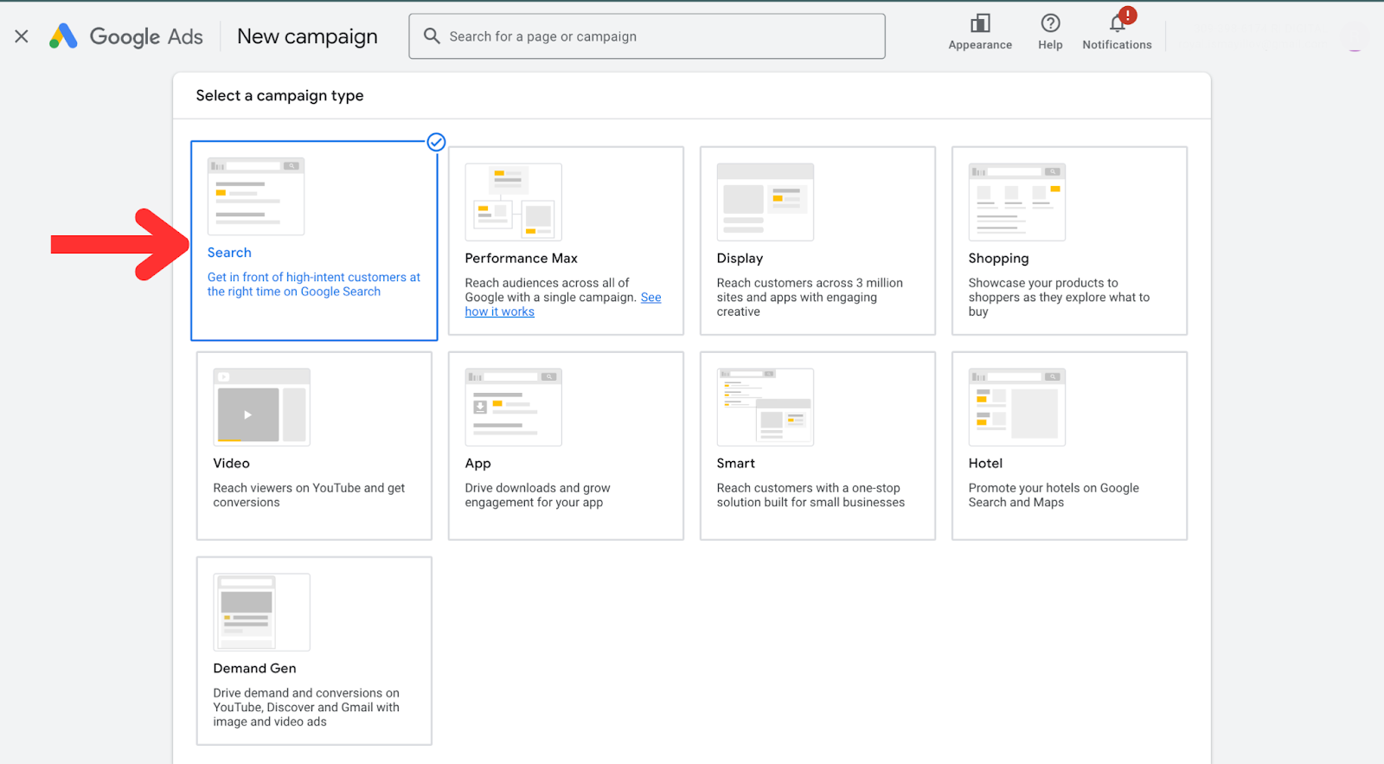This screenshot has width=1384, height=764.
Task: Choose the Hotel campaign type card
Action: point(1069,446)
